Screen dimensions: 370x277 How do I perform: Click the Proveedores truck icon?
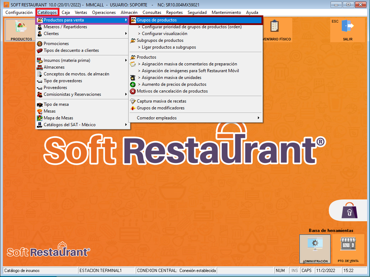pyautogui.click(x=40, y=88)
